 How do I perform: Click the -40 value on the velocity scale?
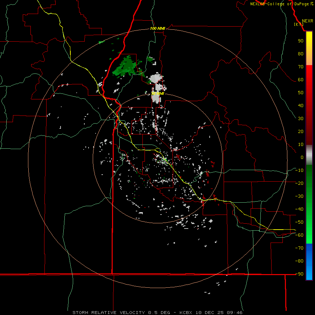(299, 209)
